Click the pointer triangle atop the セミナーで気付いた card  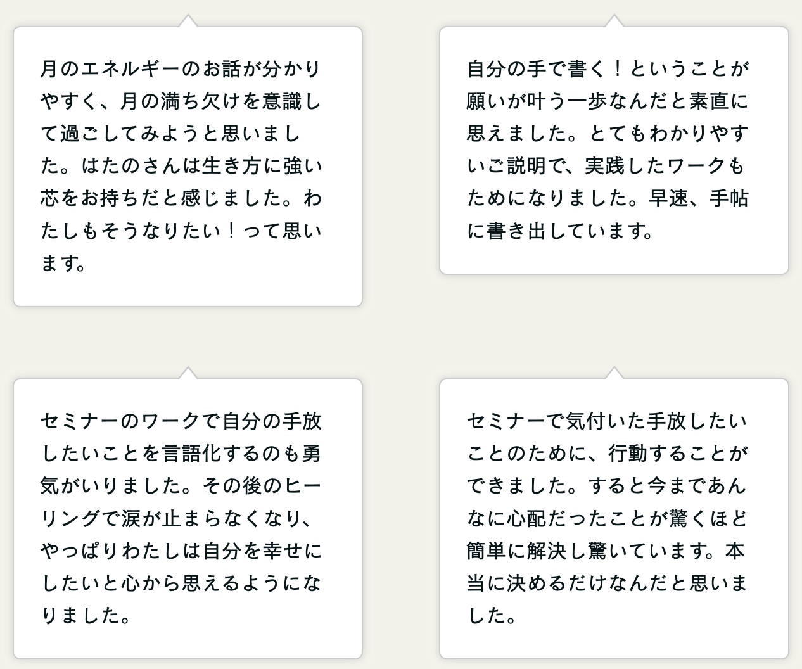tap(614, 374)
